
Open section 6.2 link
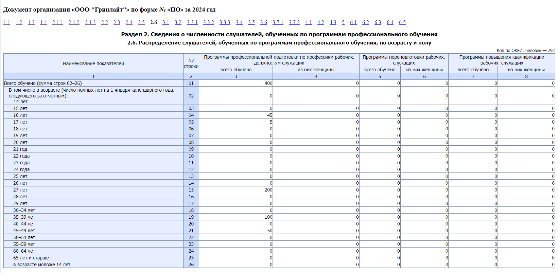point(366,22)
